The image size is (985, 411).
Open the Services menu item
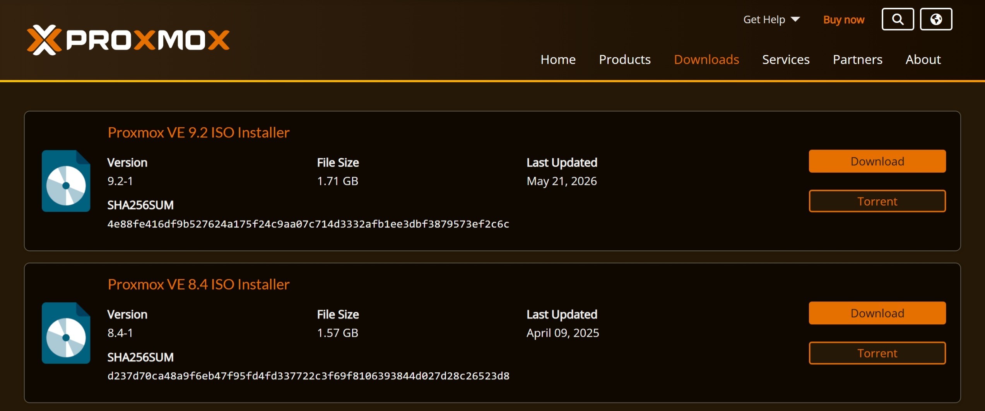(x=786, y=59)
